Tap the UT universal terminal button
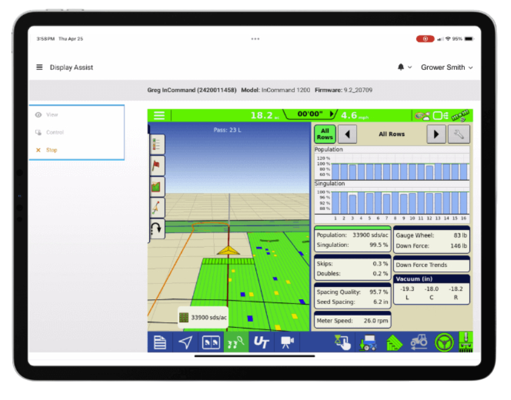The height and width of the screenshot is (400, 511). tap(262, 342)
